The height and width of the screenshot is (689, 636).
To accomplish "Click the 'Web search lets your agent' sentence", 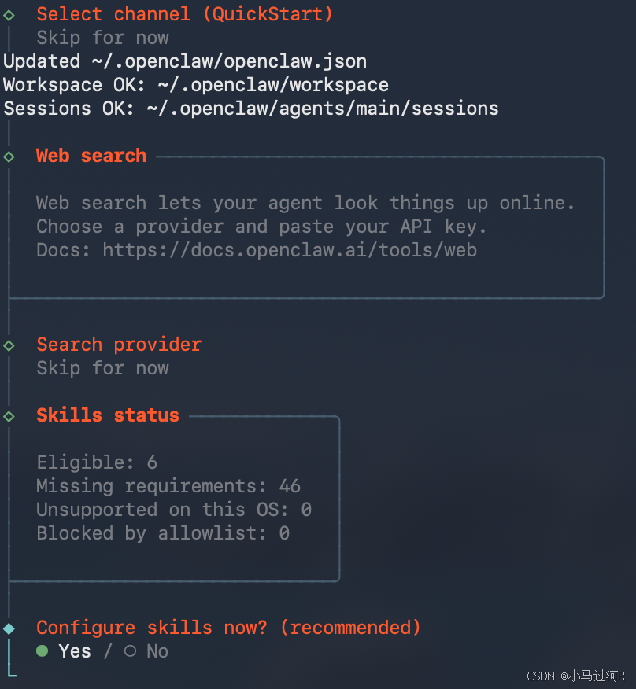I will pos(305,203).
